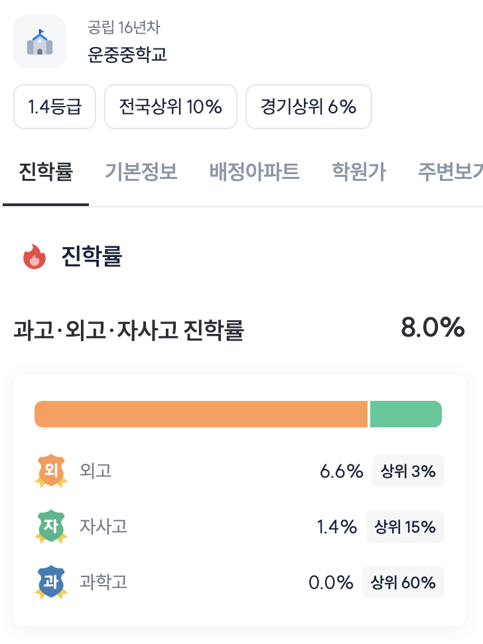Open the 배정아파트 tab
The width and height of the screenshot is (483, 644).
coord(254,172)
